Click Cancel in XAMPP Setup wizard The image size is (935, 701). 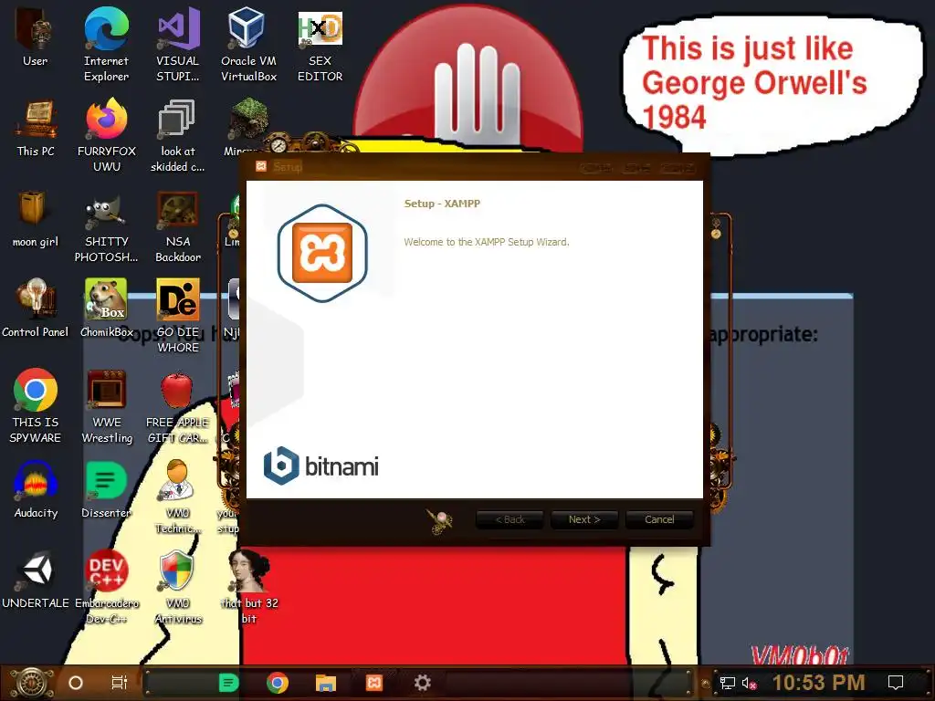(x=659, y=519)
